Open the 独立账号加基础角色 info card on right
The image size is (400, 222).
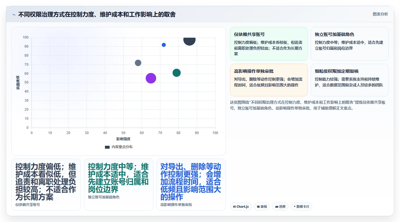(350, 44)
